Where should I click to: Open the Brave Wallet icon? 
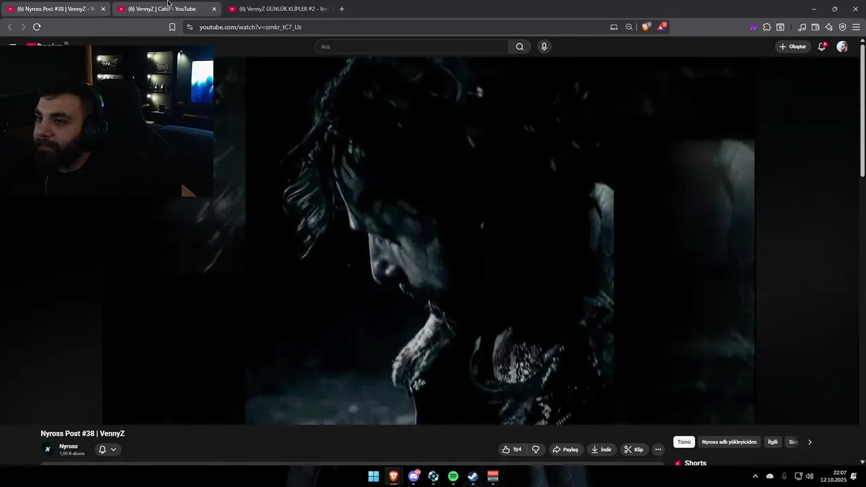click(815, 27)
